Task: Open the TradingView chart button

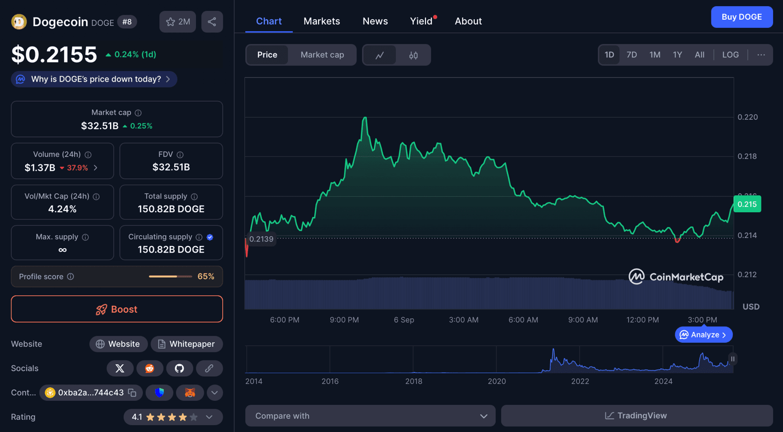Action: pyautogui.click(x=637, y=416)
